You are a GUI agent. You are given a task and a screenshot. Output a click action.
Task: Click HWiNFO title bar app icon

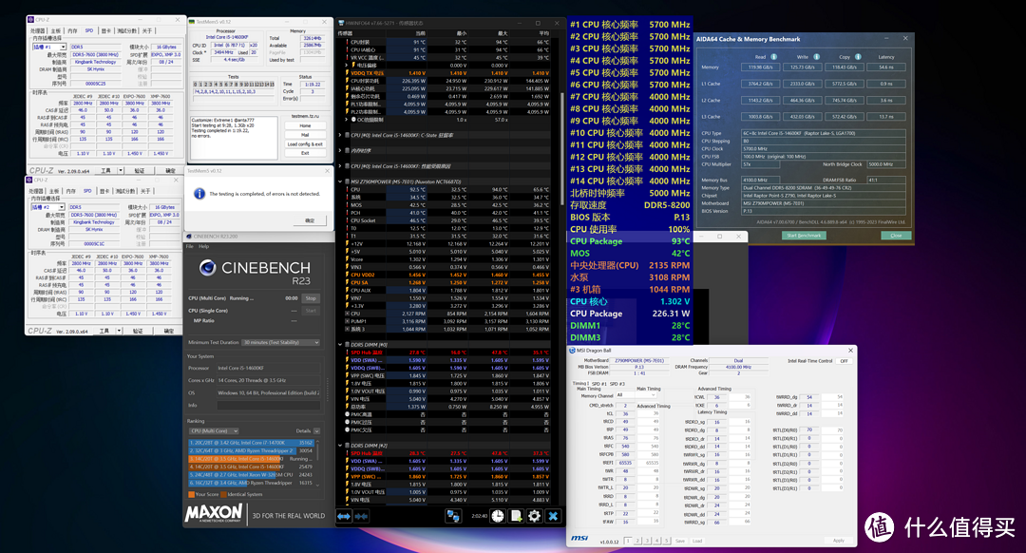(342, 23)
